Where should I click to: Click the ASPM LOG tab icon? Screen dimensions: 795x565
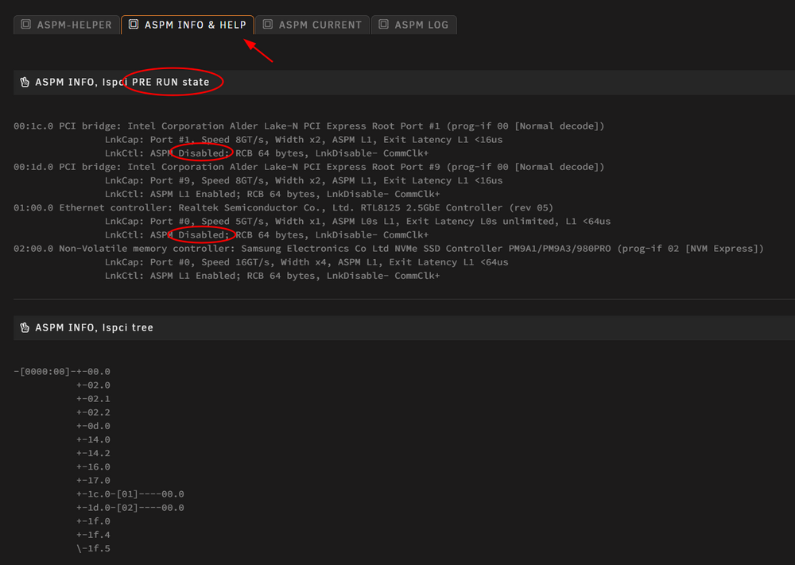click(x=384, y=25)
